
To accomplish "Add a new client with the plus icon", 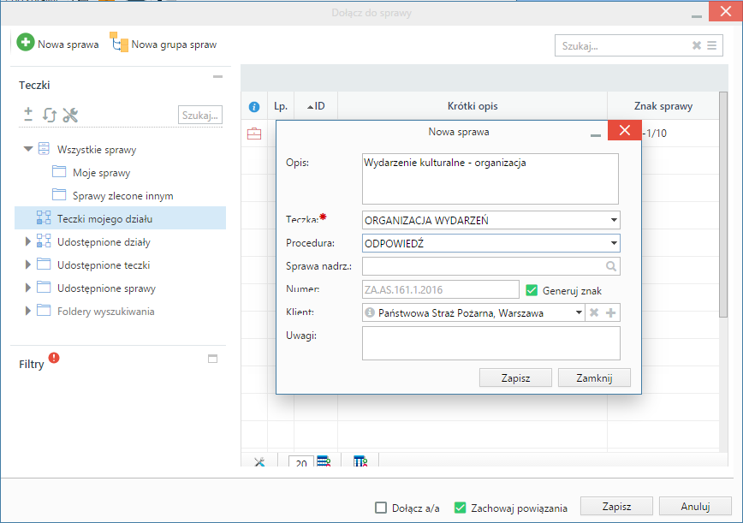I will click(x=611, y=313).
